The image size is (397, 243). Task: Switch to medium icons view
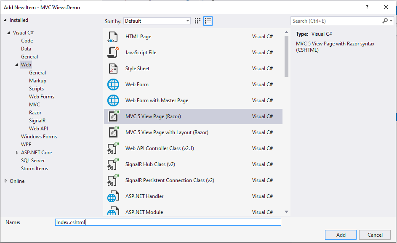coord(198,21)
